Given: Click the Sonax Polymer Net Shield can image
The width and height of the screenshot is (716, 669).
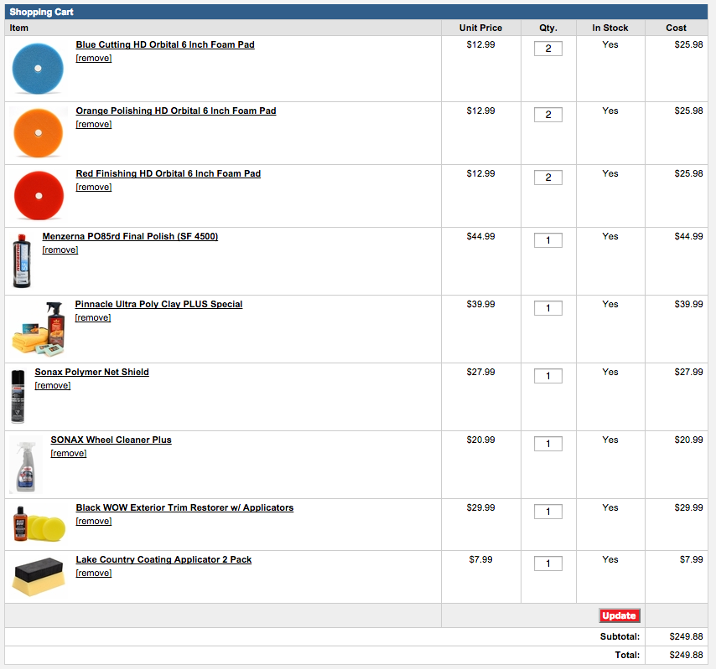Looking at the screenshot, I should pyautogui.click(x=18, y=397).
